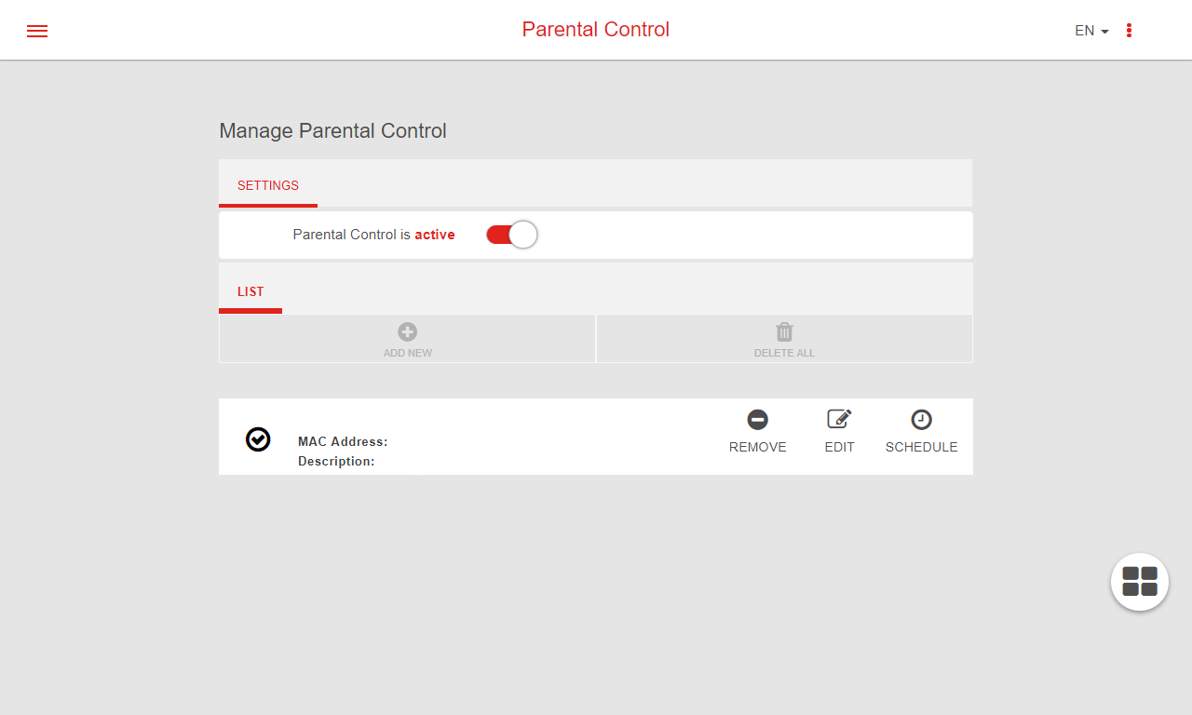The height and width of the screenshot is (715, 1192).
Task: Click the REMOVE label on the entry
Action: [x=757, y=447]
